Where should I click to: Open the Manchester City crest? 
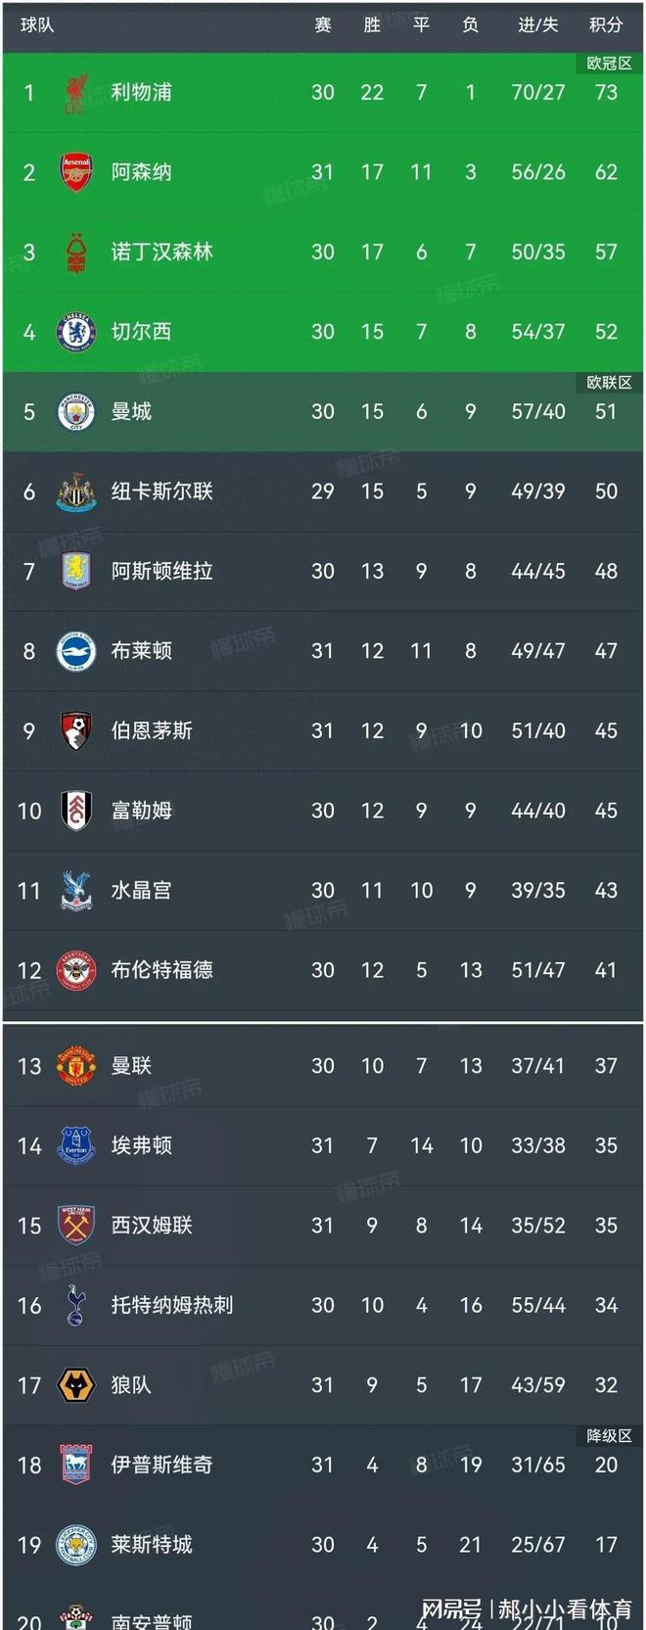tap(75, 412)
